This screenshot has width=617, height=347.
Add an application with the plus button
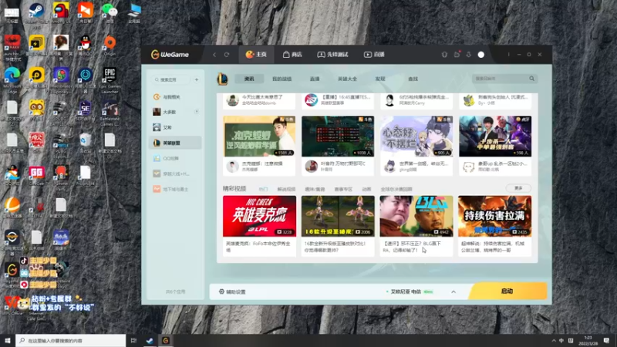click(x=197, y=79)
